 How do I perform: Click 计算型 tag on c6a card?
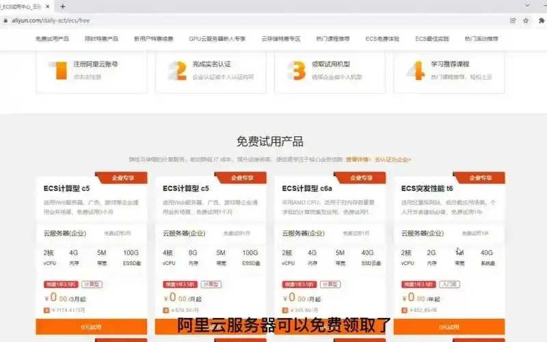(330, 285)
